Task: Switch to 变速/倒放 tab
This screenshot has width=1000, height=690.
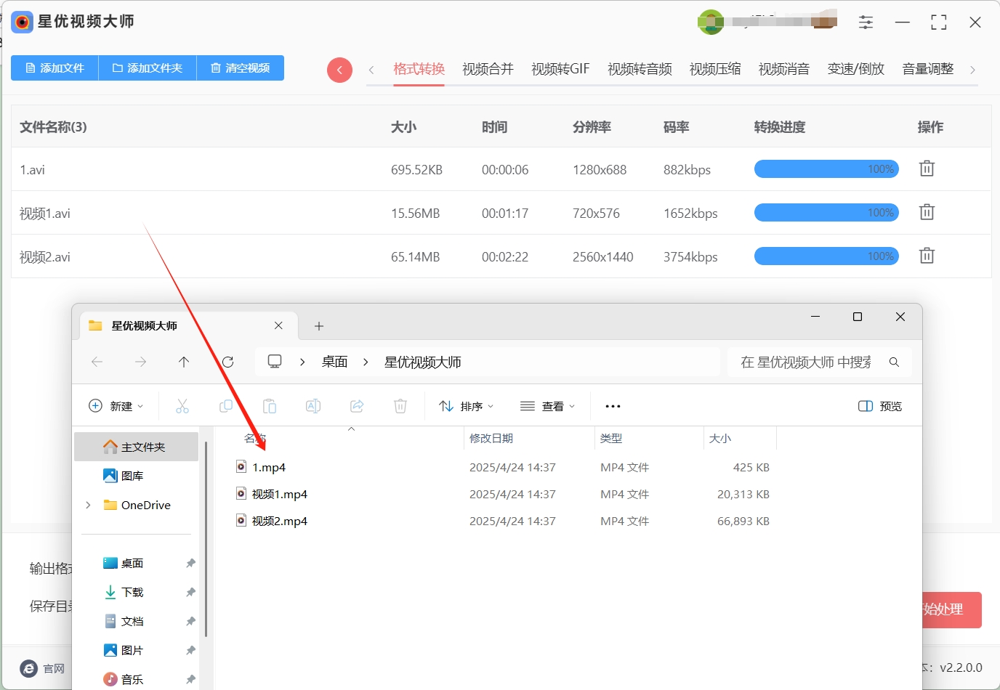Action: tap(856, 69)
